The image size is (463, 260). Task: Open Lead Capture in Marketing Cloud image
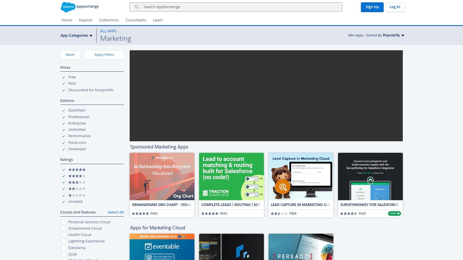(x=301, y=177)
